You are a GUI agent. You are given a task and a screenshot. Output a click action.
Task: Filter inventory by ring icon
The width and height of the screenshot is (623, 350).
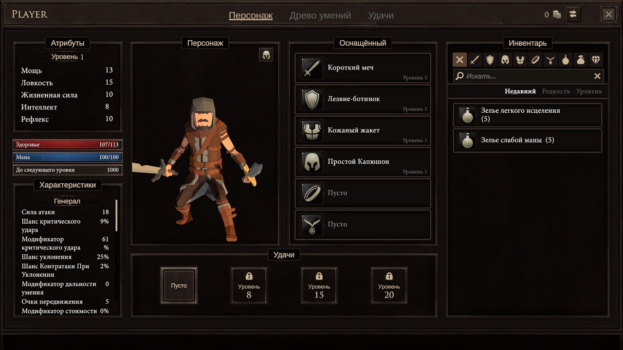tap(535, 60)
